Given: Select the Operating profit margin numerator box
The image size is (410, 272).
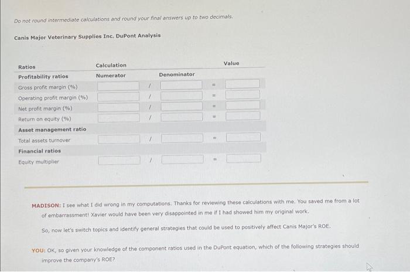Looking at the screenshot, I should [x=118, y=97].
